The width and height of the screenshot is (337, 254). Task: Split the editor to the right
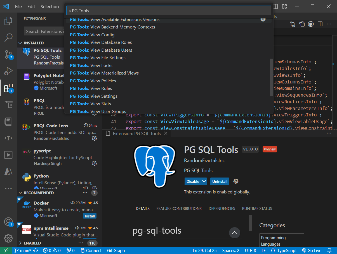point(320,24)
